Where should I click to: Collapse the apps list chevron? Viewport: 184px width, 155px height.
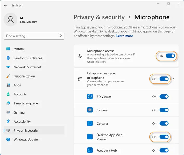point(173,79)
